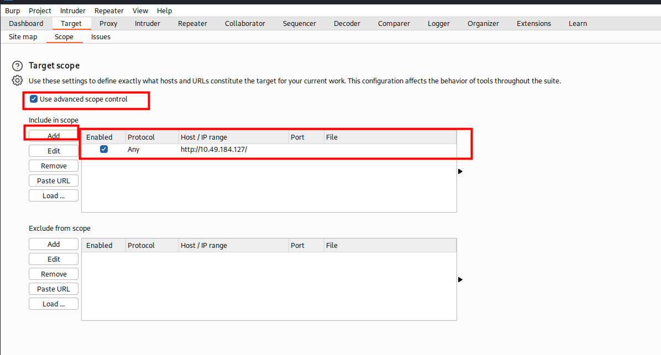Screen dimensions: 661x355
Task: Go to the Repeater tab
Action: [192, 24]
